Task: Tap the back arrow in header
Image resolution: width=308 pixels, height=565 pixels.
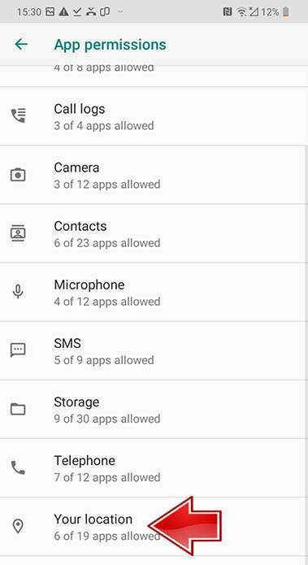Action: click(21, 45)
